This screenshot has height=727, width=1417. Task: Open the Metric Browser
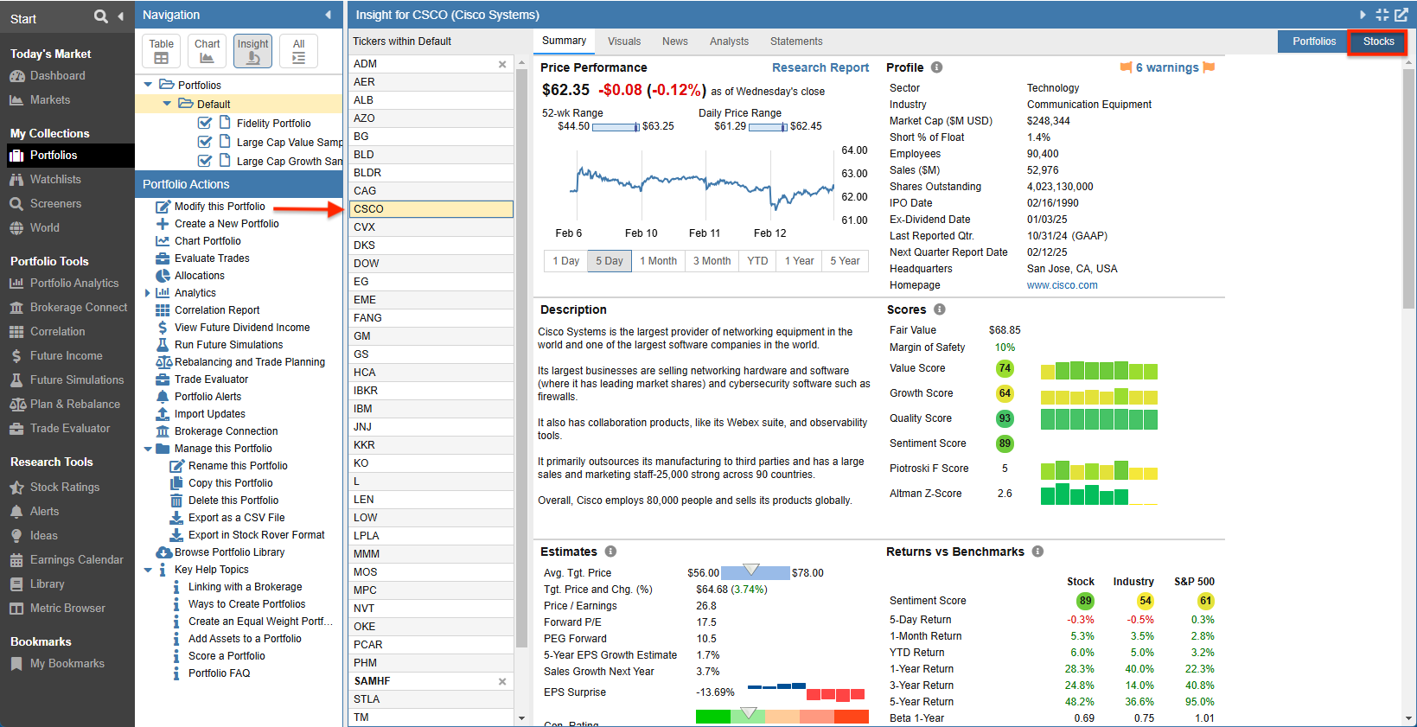(x=67, y=609)
